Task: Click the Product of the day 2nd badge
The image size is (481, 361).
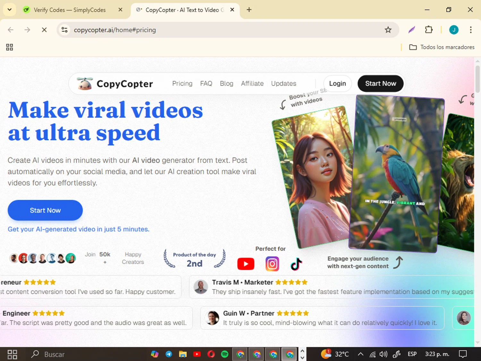Action: (195, 259)
